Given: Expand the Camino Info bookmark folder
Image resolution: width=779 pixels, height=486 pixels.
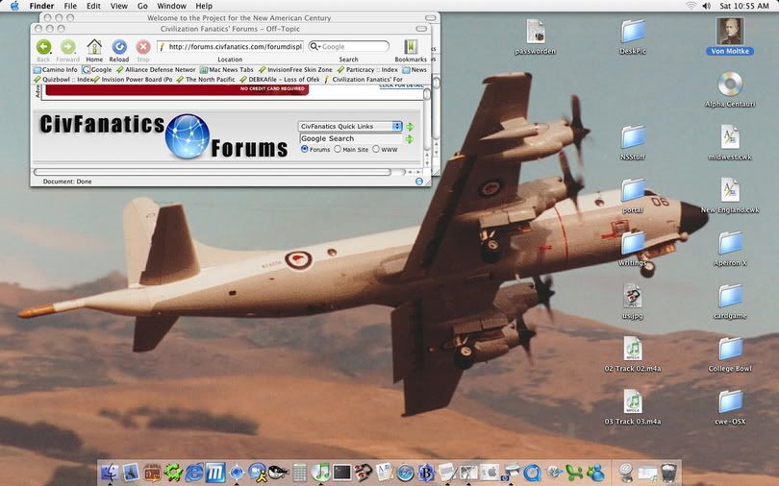Looking at the screenshot, I should point(56,70).
